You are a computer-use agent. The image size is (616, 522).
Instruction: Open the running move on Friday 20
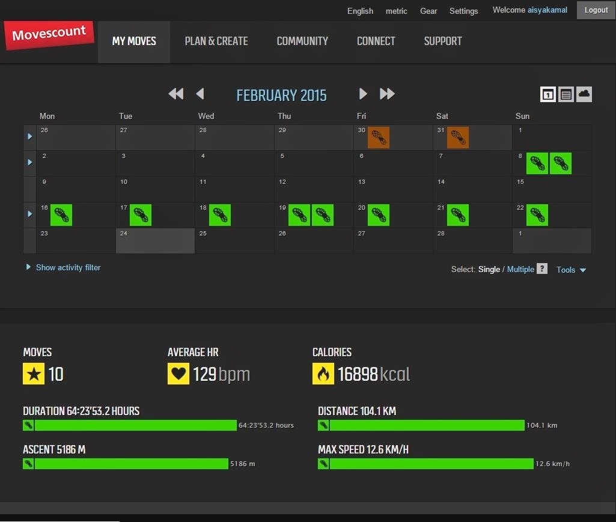coord(379,215)
